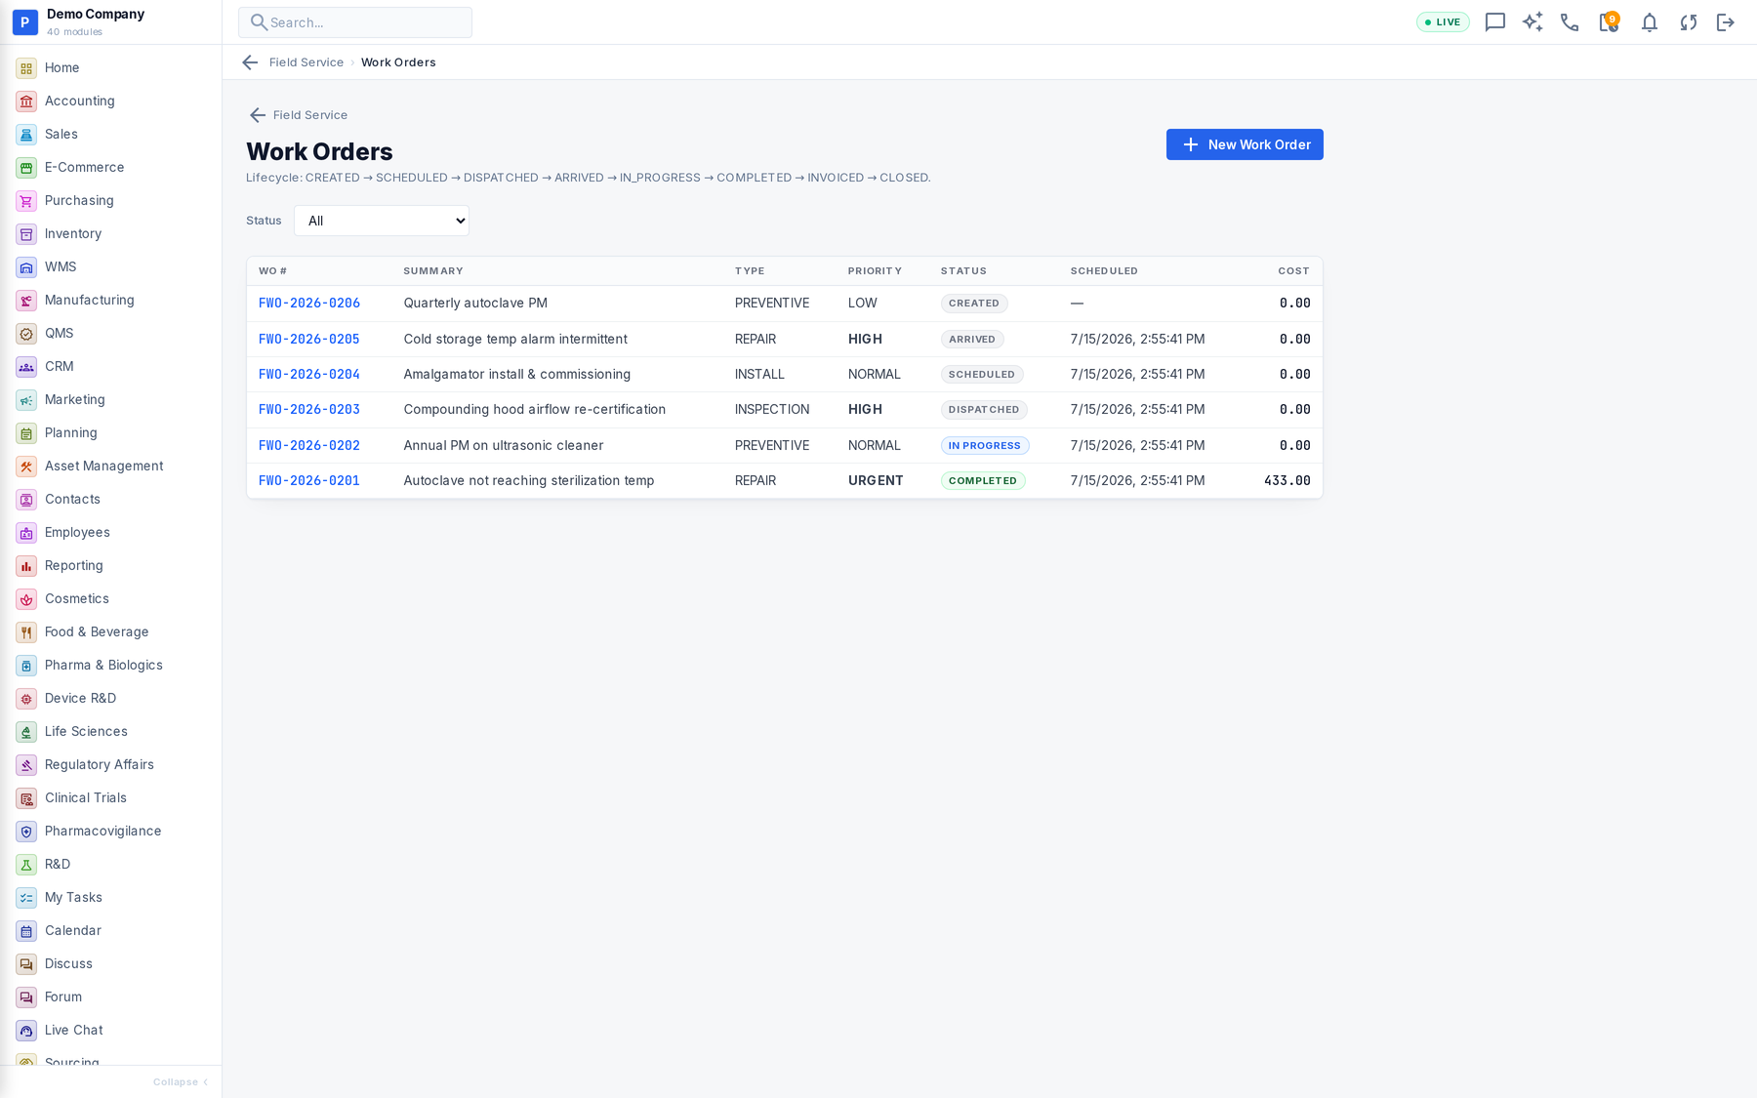
Task: Click the 433.00 cost value
Action: 1287,481
